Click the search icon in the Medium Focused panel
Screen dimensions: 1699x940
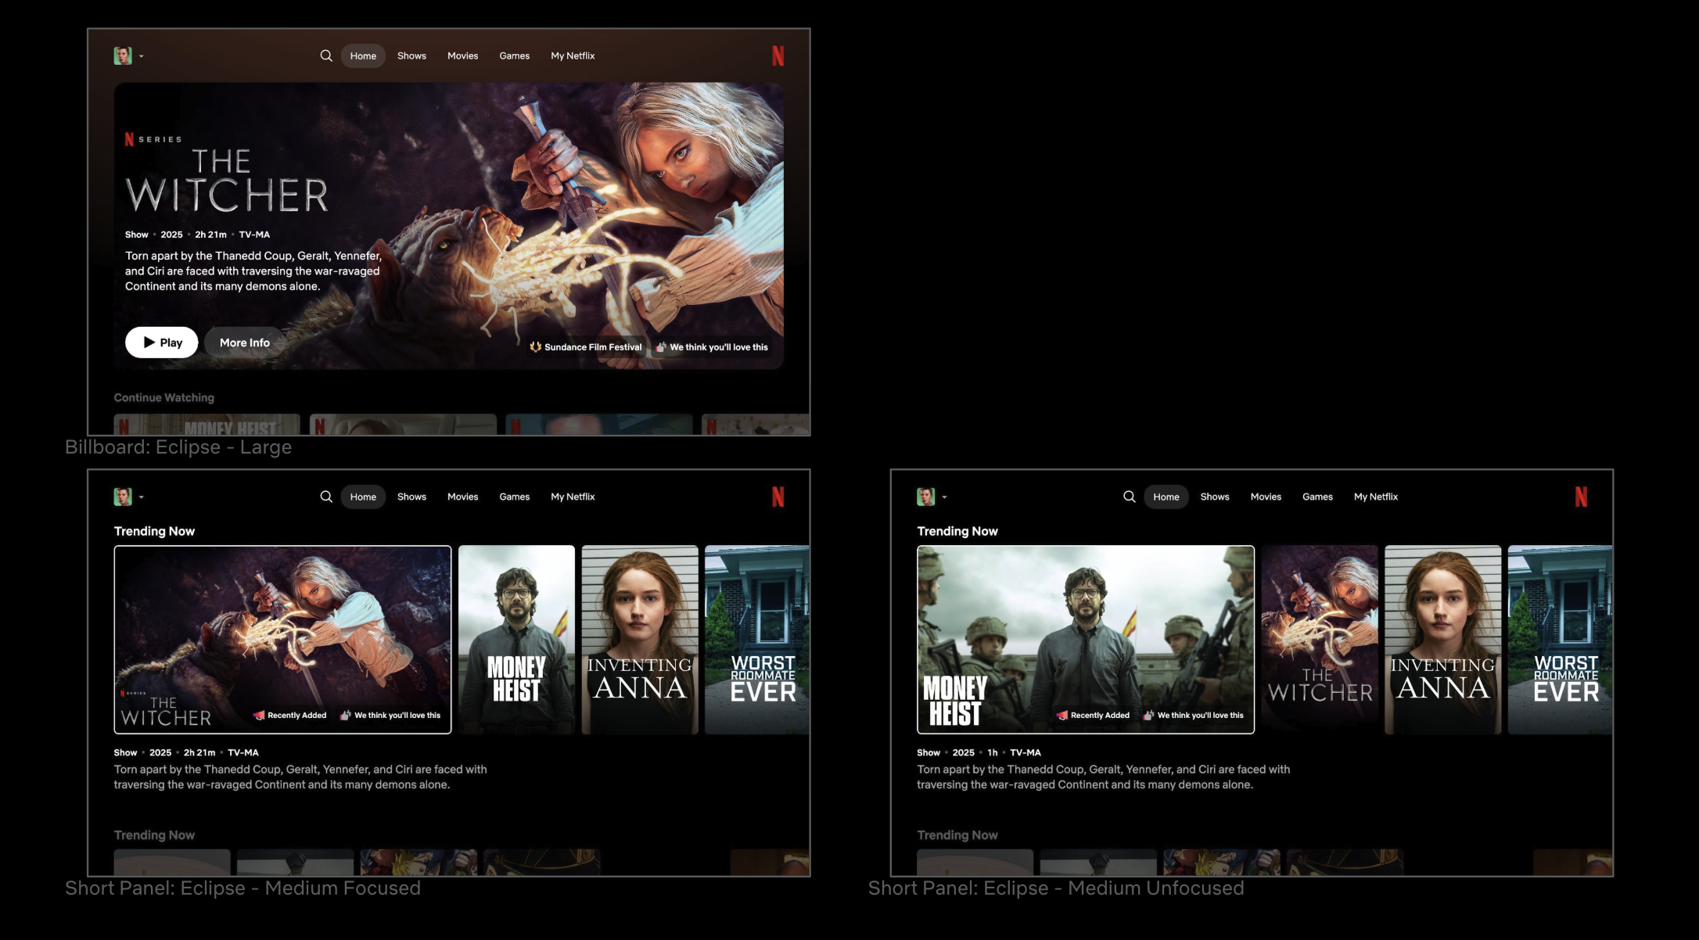(326, 497)
